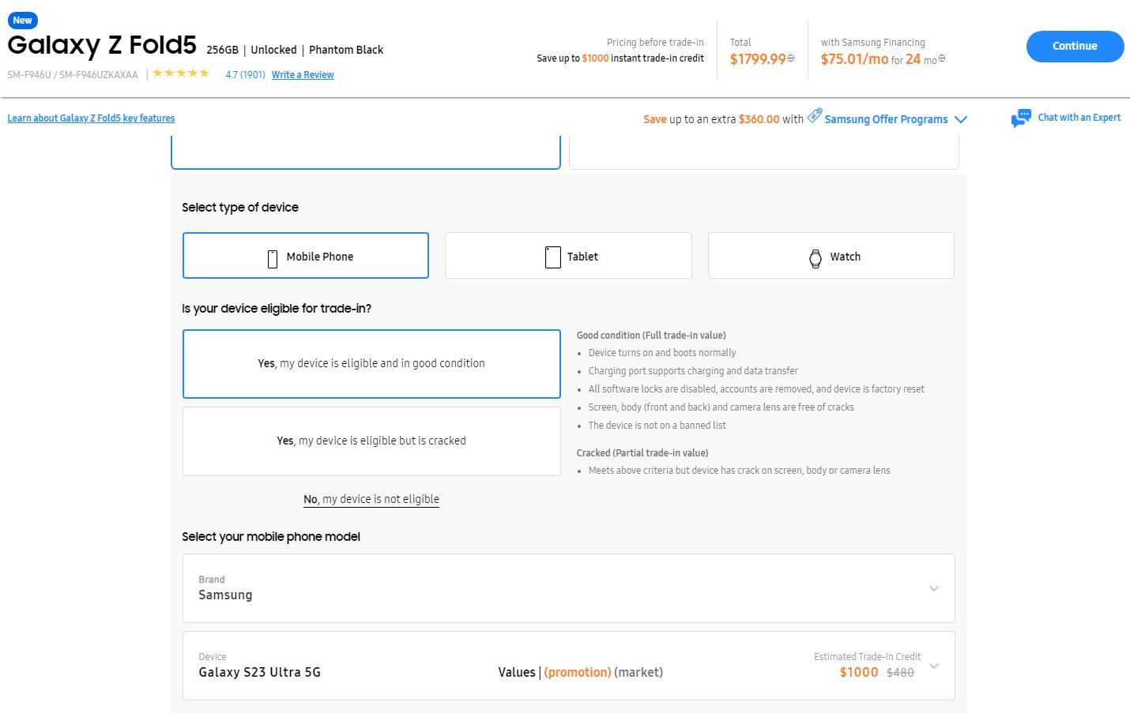Click the watch device icon
This screenshot has width=1130, height=713.
(x=815, y=258)
